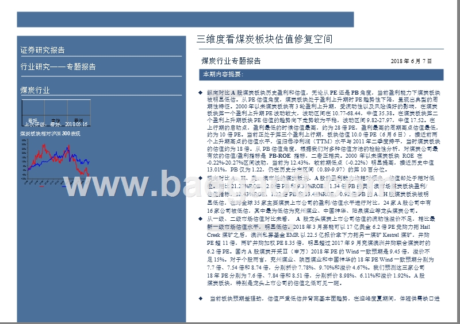Click the paragraph starting 当前板块预期差强劲

[x=324, y=299]
